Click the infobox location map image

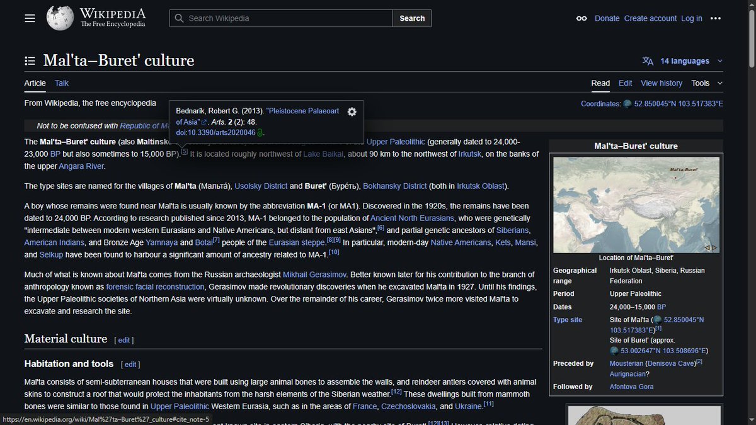[x=636, y=205]
